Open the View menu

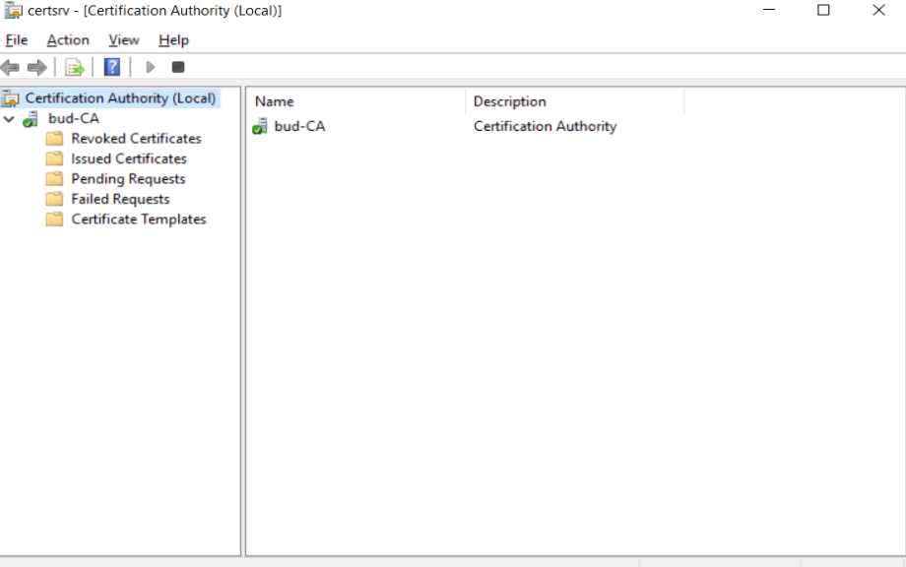click(124, 39)
